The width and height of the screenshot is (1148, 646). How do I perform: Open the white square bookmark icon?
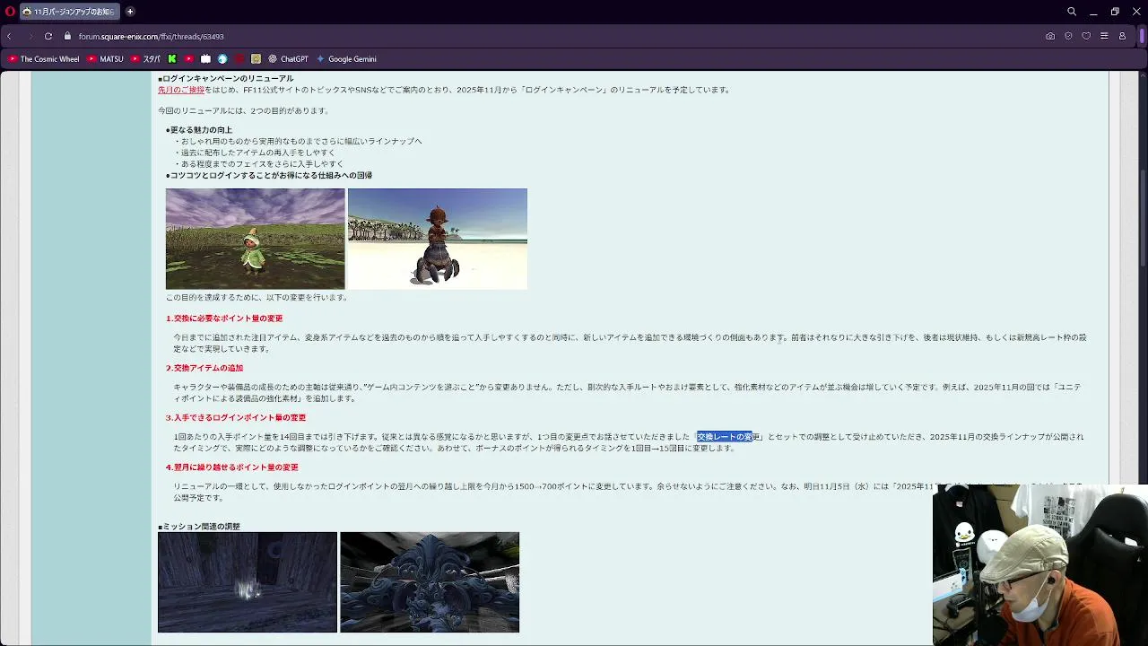pos(205,59)
